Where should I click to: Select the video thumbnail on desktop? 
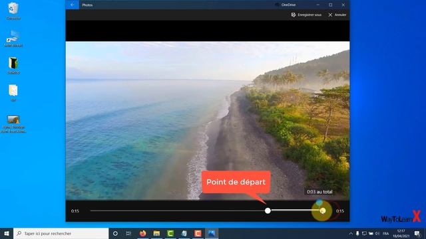[x=13, y=124]
